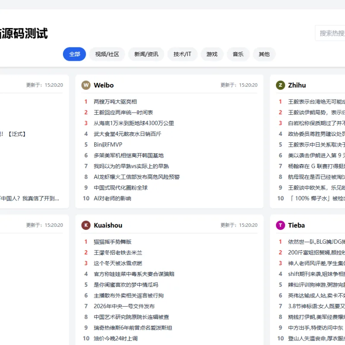Open Tieba topic 烧钱打伊朗,美军经费

(317, 317)
